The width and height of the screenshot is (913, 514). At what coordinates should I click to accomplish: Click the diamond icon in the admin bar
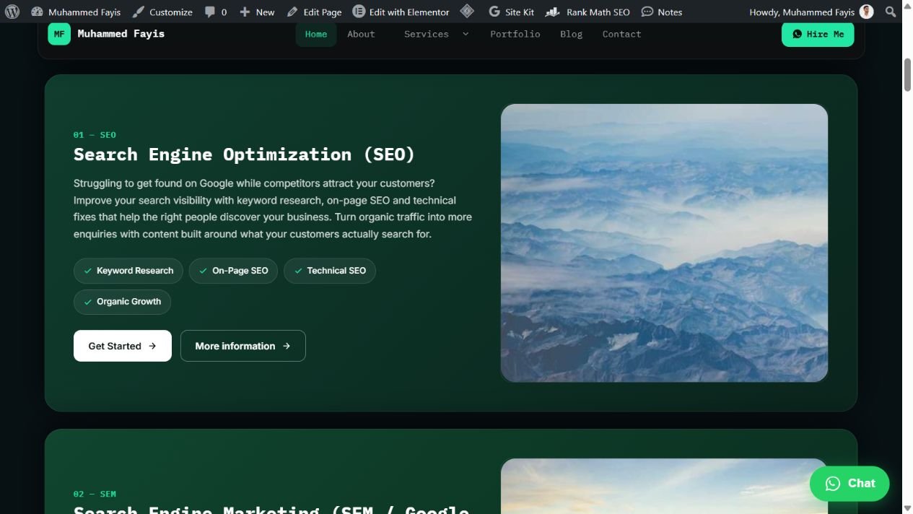(467, 12)
